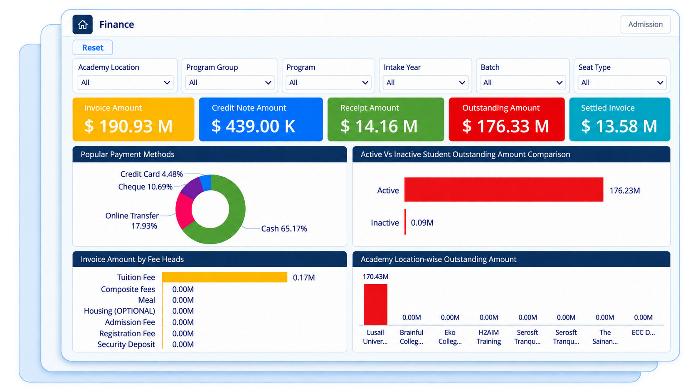Click the 'Cheque 10.69%' label

click(x=145, y=187)
